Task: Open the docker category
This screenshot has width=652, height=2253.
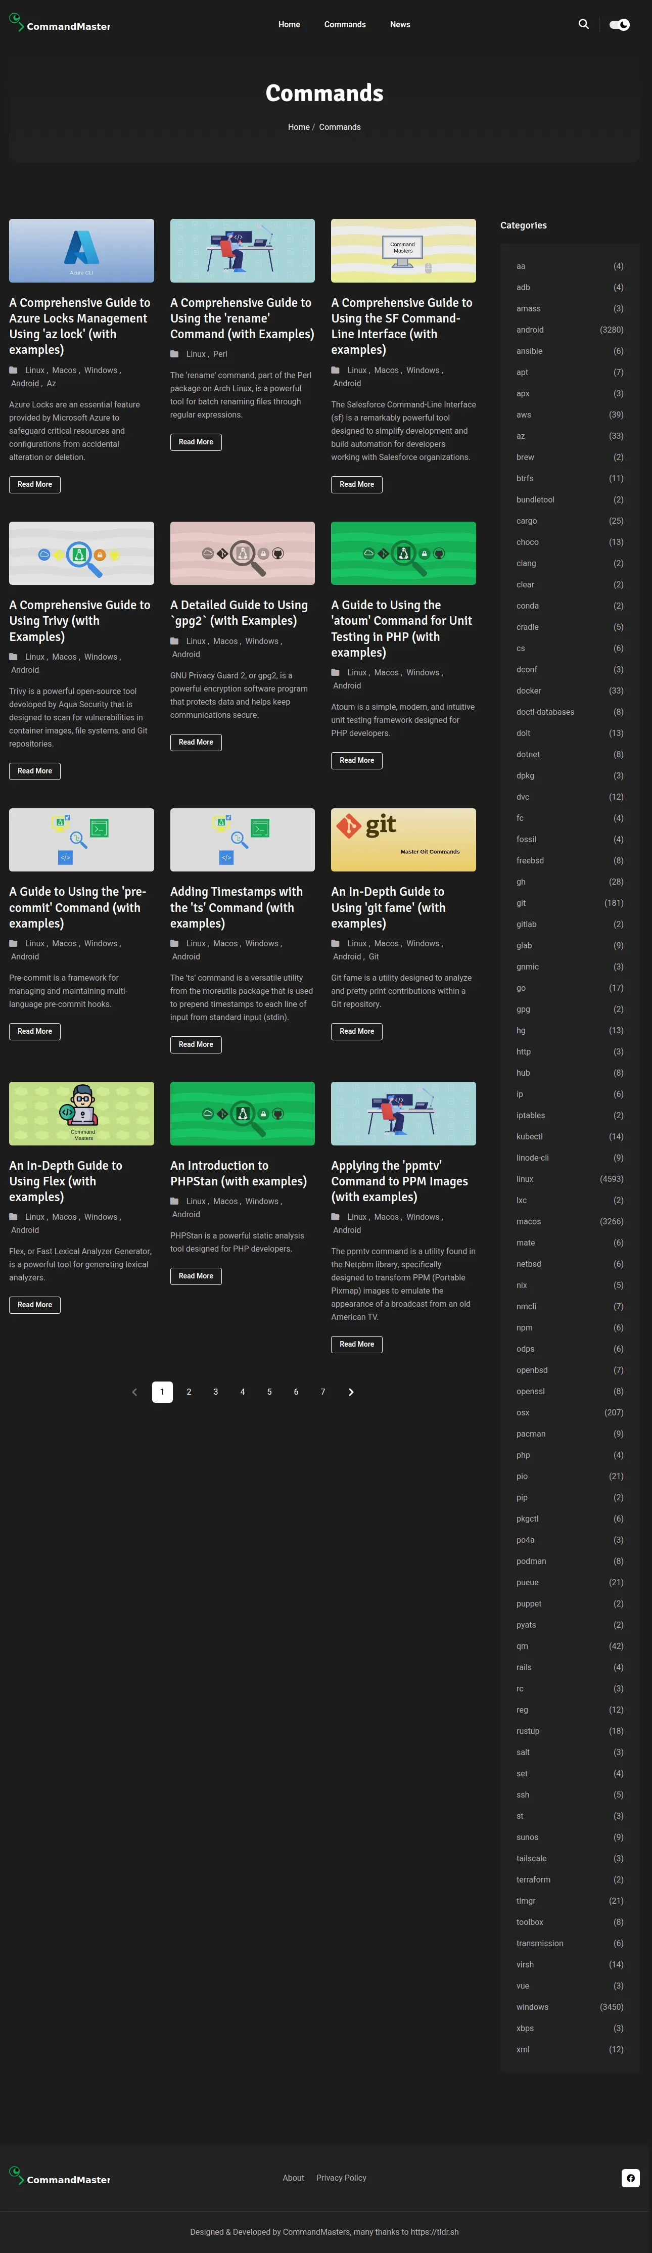Action: click(570, 691)
